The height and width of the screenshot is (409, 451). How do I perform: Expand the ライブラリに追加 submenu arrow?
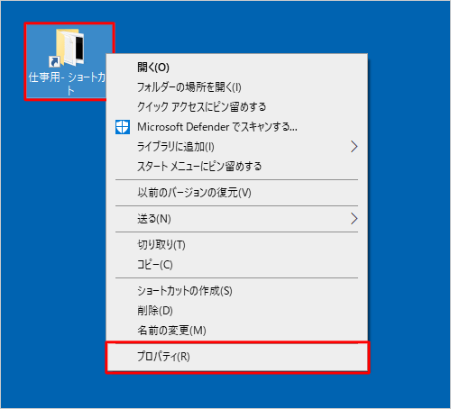click(354, 147)
